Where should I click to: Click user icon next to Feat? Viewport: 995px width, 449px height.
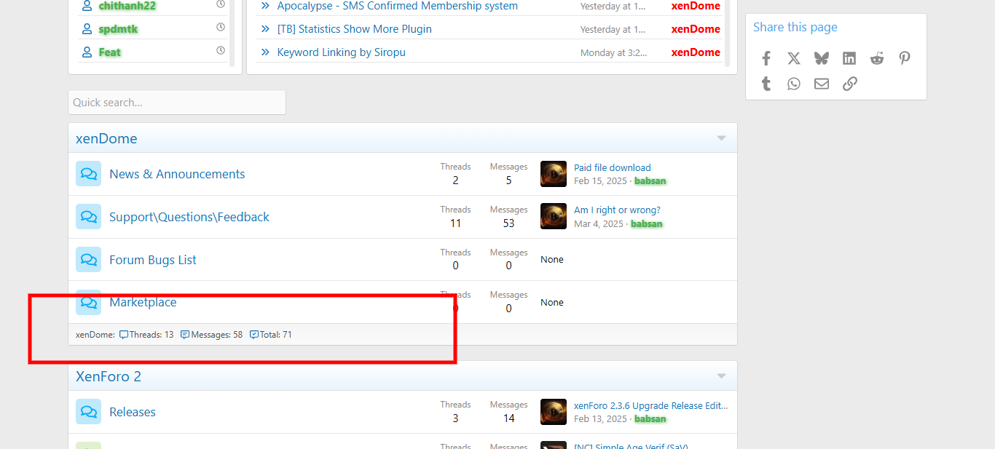click(x=87, y=52)
